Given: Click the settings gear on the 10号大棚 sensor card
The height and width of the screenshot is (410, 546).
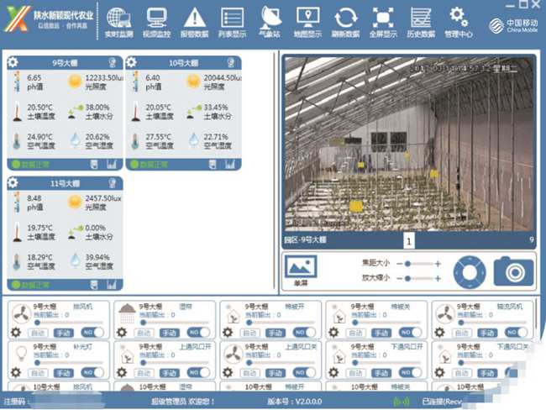Looking at the screenshot, I should coord(131,62).
